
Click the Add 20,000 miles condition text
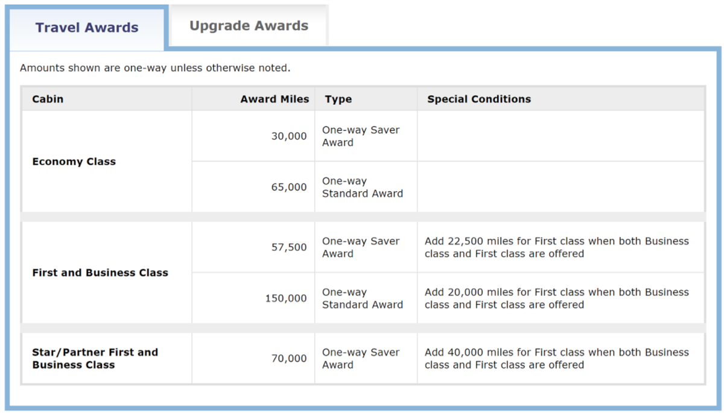pyautogui.click(x=556, y=298)
